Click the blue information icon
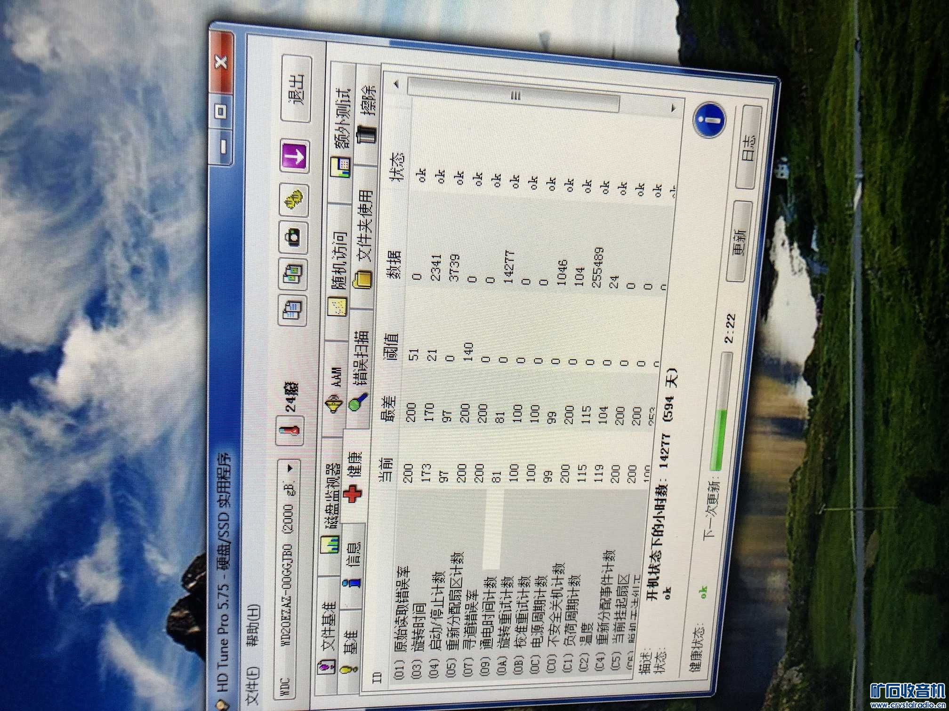This screenshot has width=949, height=711. pyautogui.click(x=709, y=120)
